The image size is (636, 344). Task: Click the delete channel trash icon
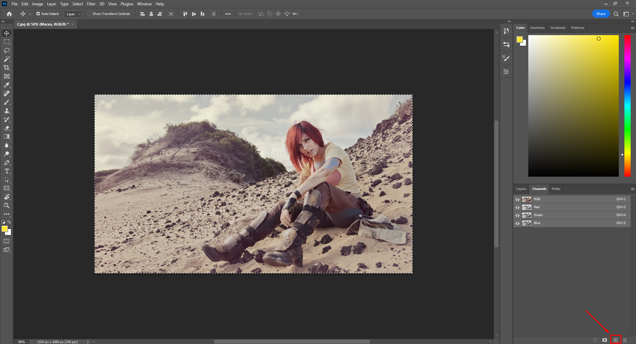tap(625, 340)
